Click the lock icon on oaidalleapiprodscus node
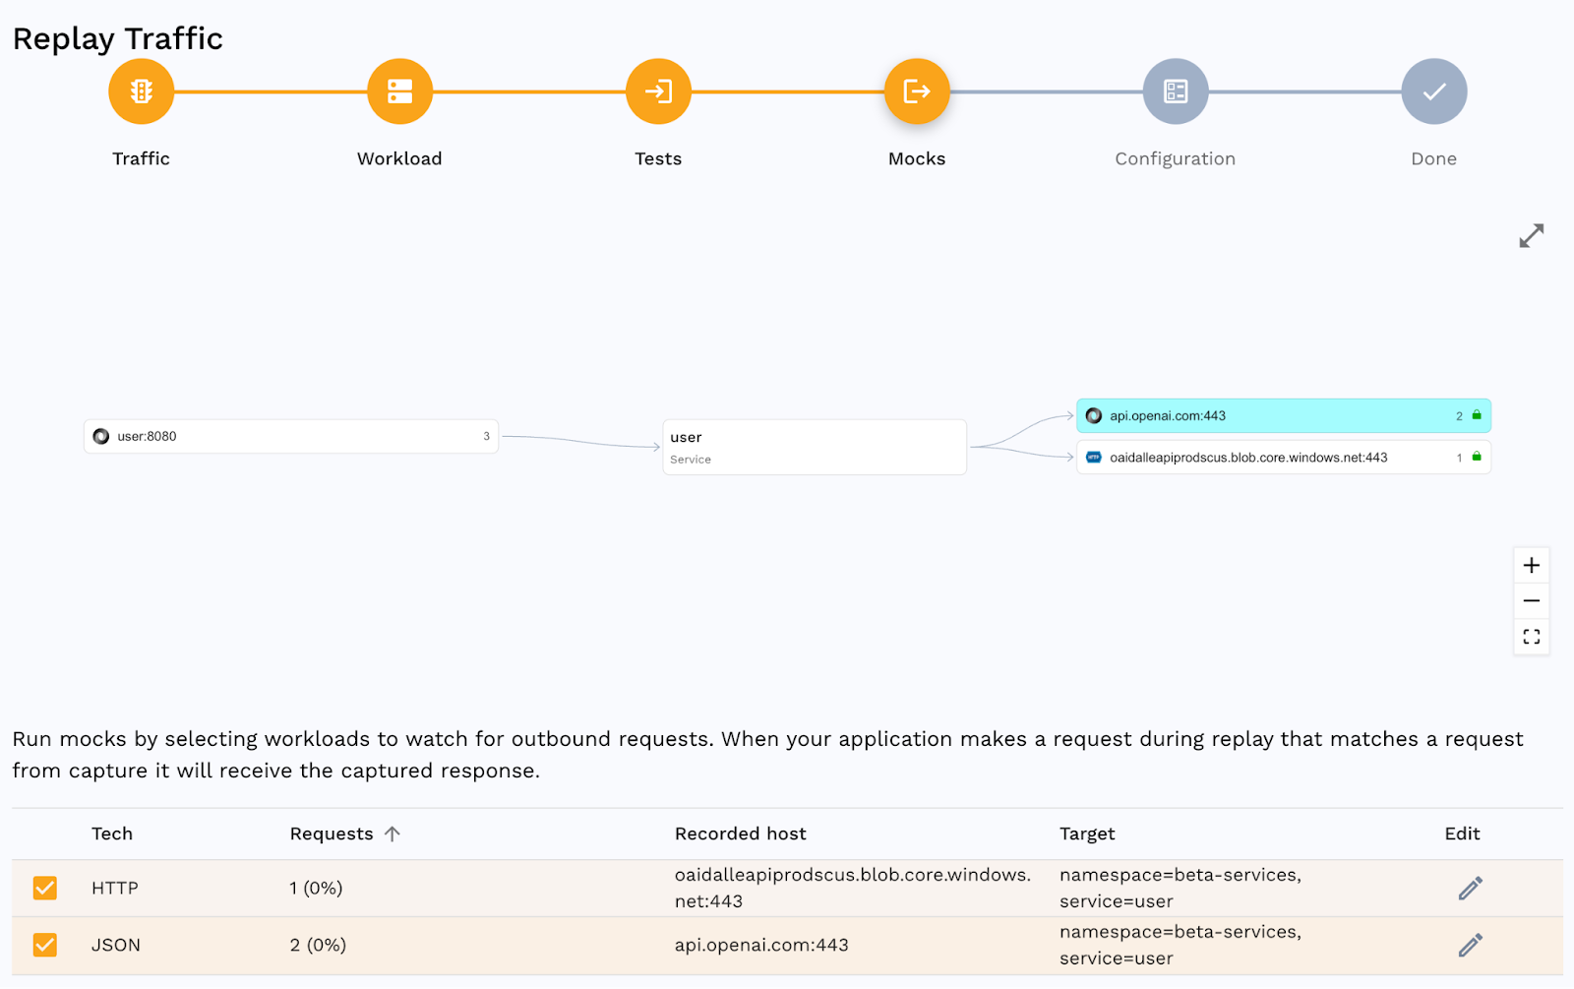1574x989 pixels. click(1477, 457)
